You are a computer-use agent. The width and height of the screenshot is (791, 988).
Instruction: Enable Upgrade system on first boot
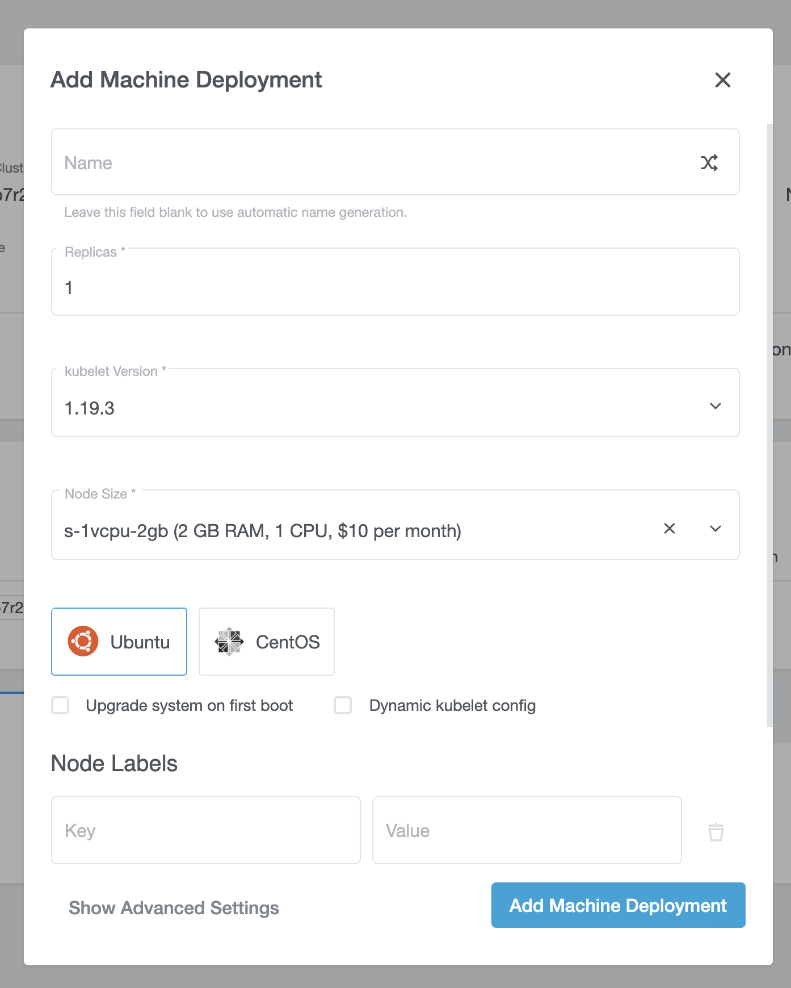point(60,705)
